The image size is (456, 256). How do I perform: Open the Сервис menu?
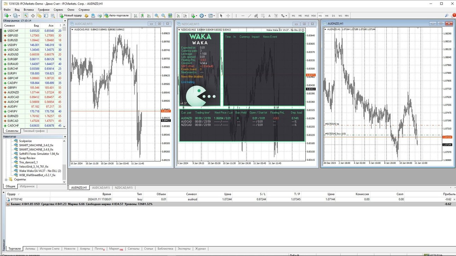(58, 10)
